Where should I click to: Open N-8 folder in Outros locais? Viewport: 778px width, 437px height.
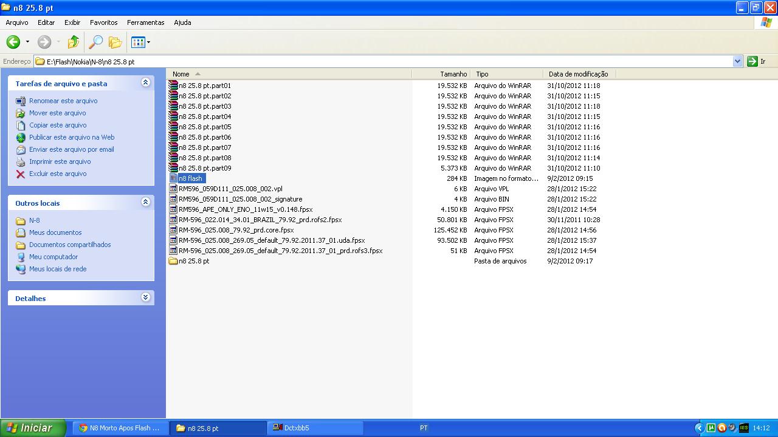35,220
